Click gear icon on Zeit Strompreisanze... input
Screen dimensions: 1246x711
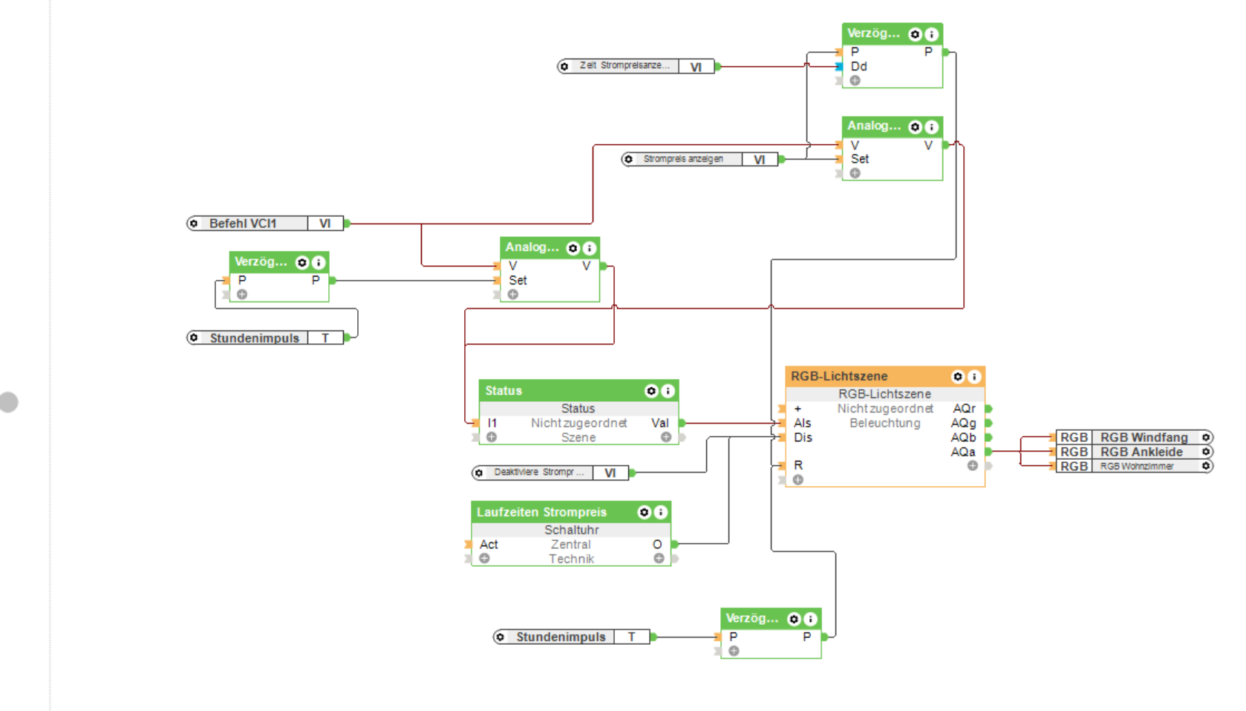[x=564, y=67]
